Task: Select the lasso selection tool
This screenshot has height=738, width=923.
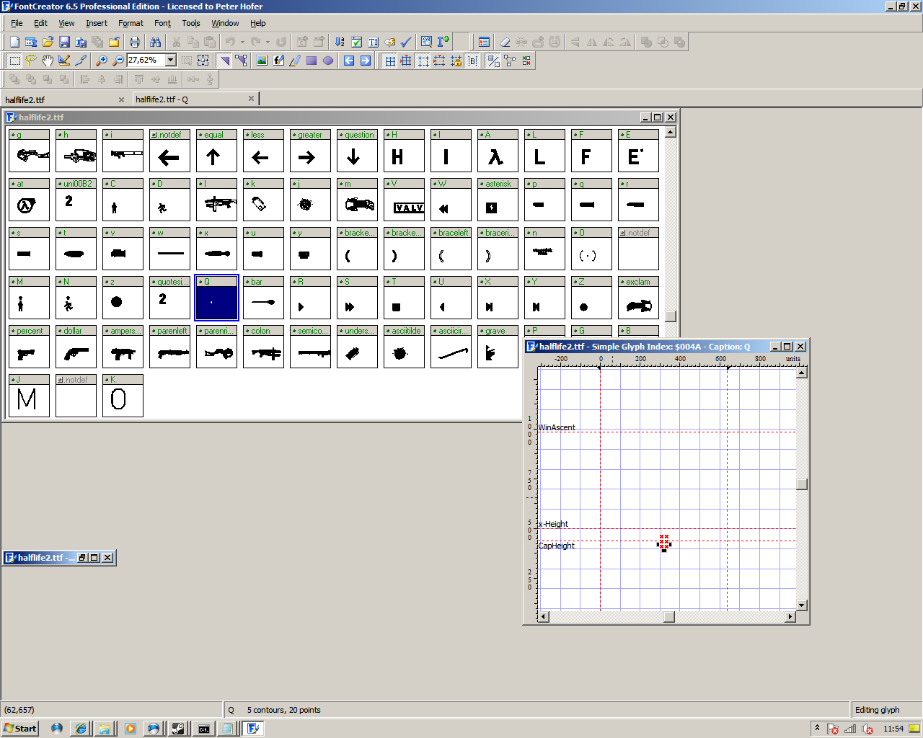Action: pyautogui.click(x=31, y=61)
